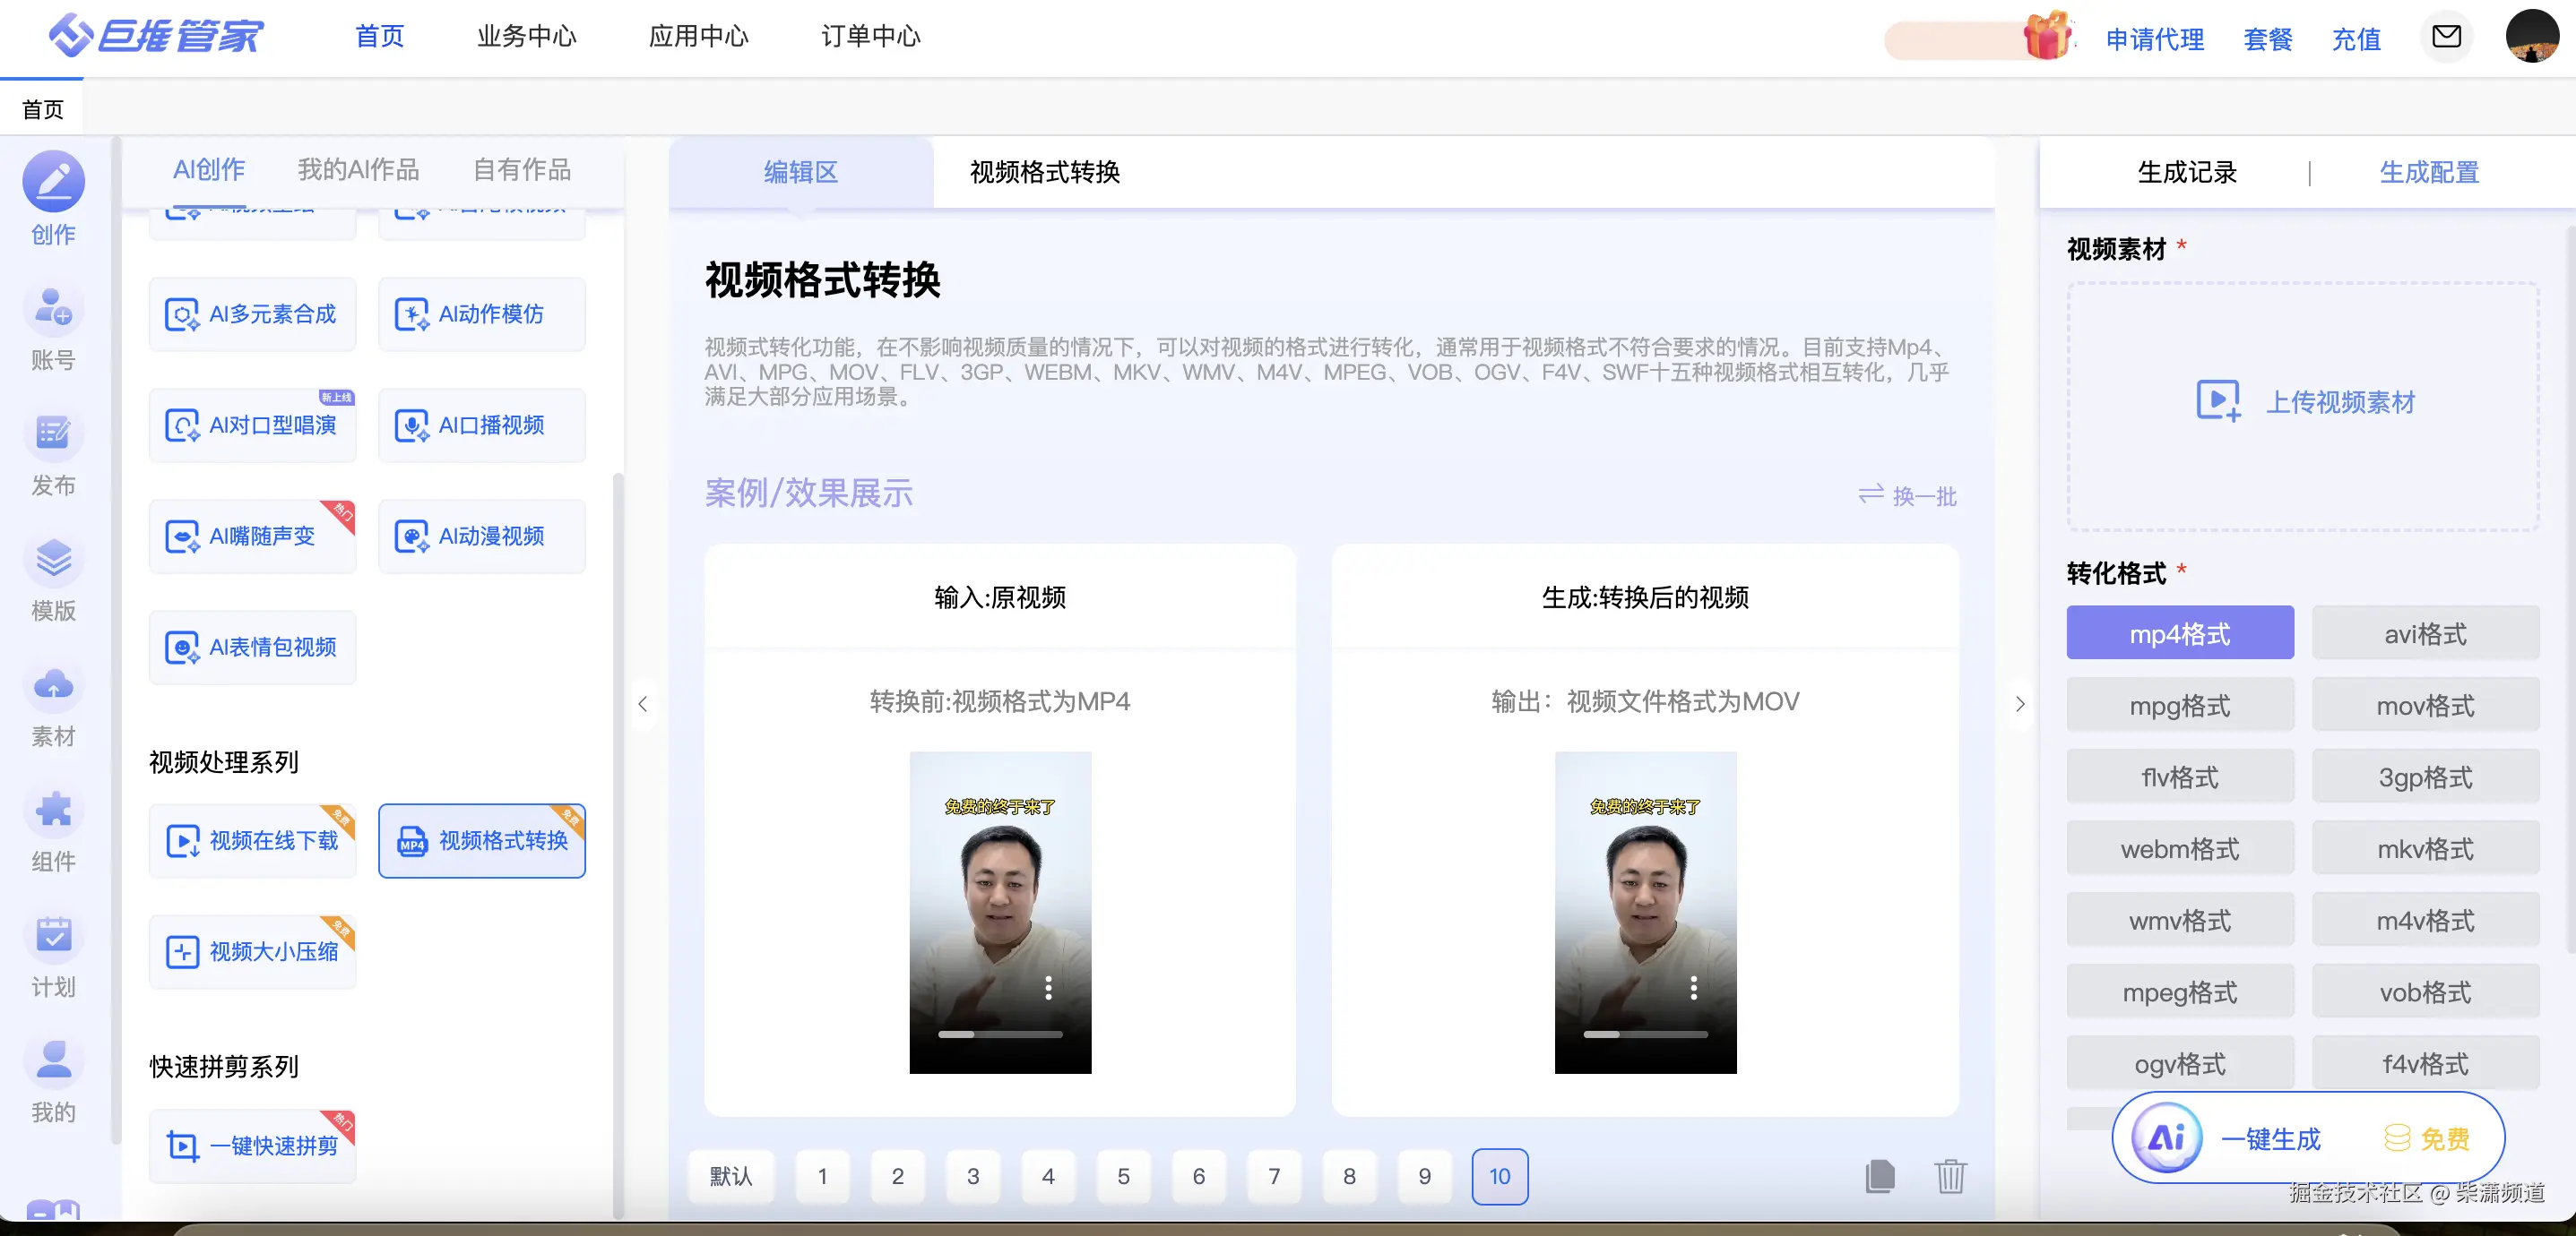Switch to the 编辑区 tab
This screenshot has width=2576, height=1236.
click(800, 172)
